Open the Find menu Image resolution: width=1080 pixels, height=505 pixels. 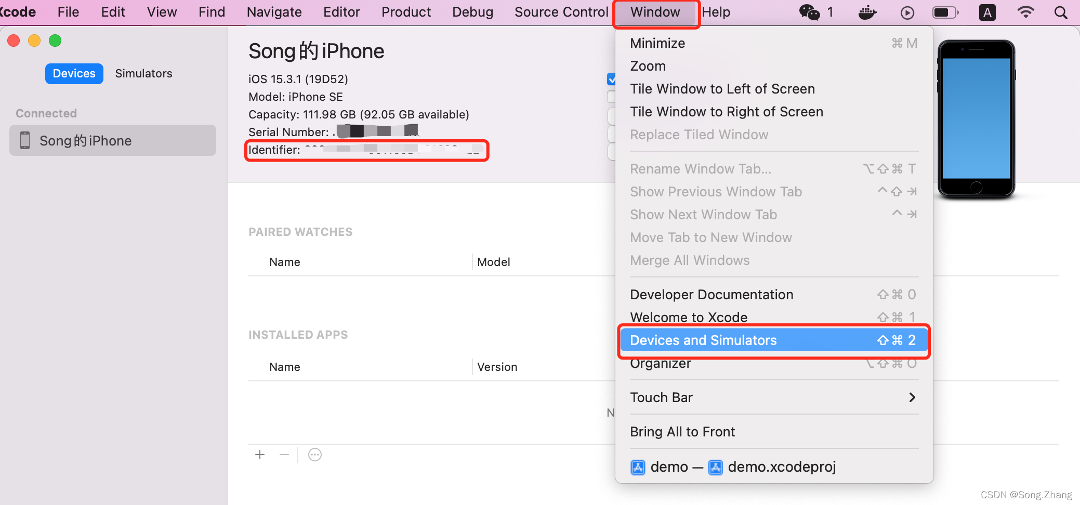[x=212, y=12]
